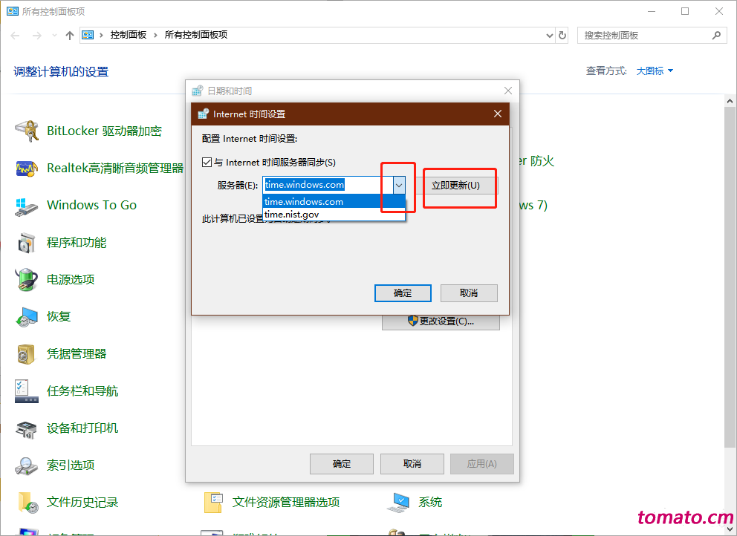This screenshot has height=536, width=737.
Task: Click 调整计算机的设置 heading text
Action: point(61,72)
